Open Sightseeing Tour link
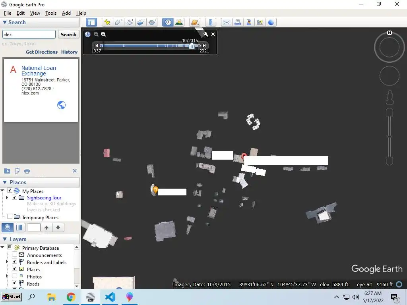The height and width of the screenshot is (305, 407). 44,198
